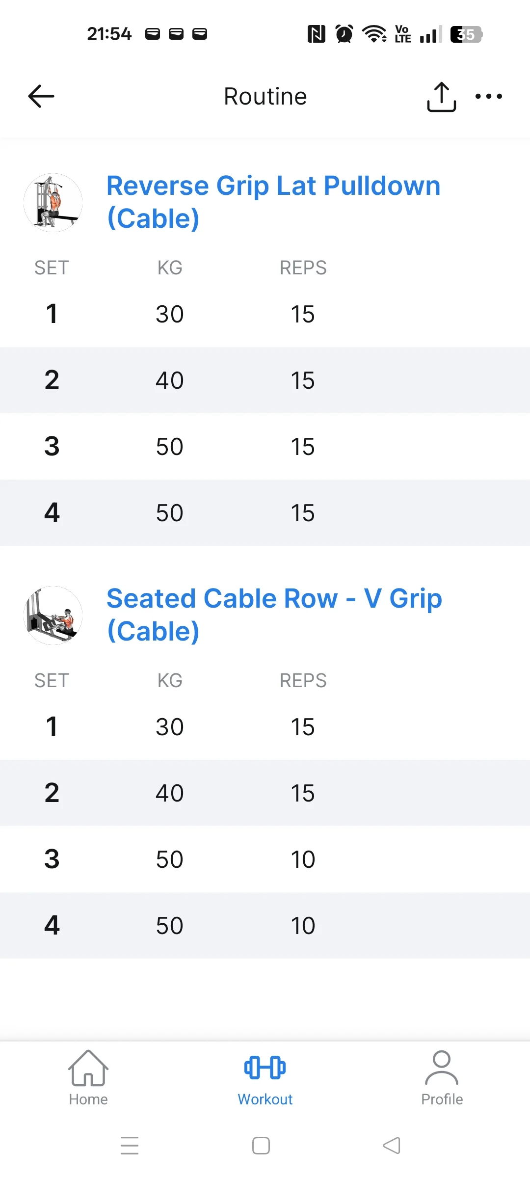Tap the Profile person icon
Viewport: 530px width, 1178px height.
click(442, 1068)
